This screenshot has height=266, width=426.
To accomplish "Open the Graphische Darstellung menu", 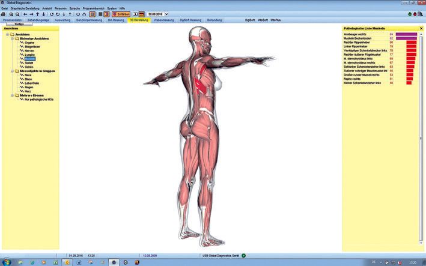I will 24,8.
